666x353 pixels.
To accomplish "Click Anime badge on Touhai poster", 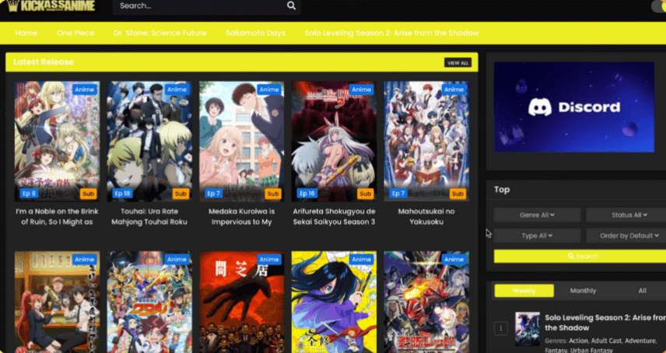I will (x=177, y=89).
